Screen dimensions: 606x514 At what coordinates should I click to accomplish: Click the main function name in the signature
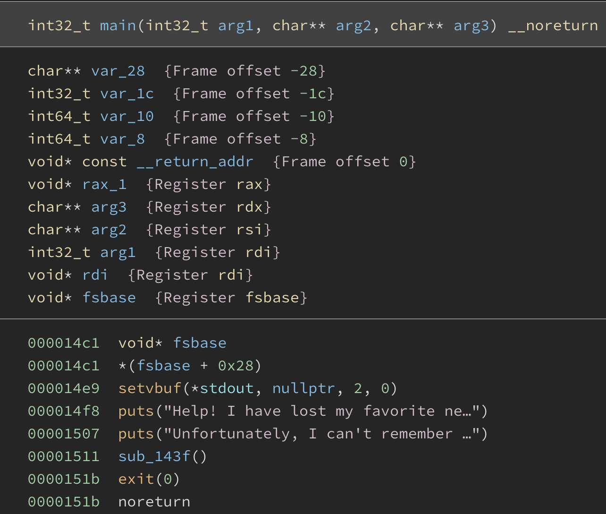point(118,25)
